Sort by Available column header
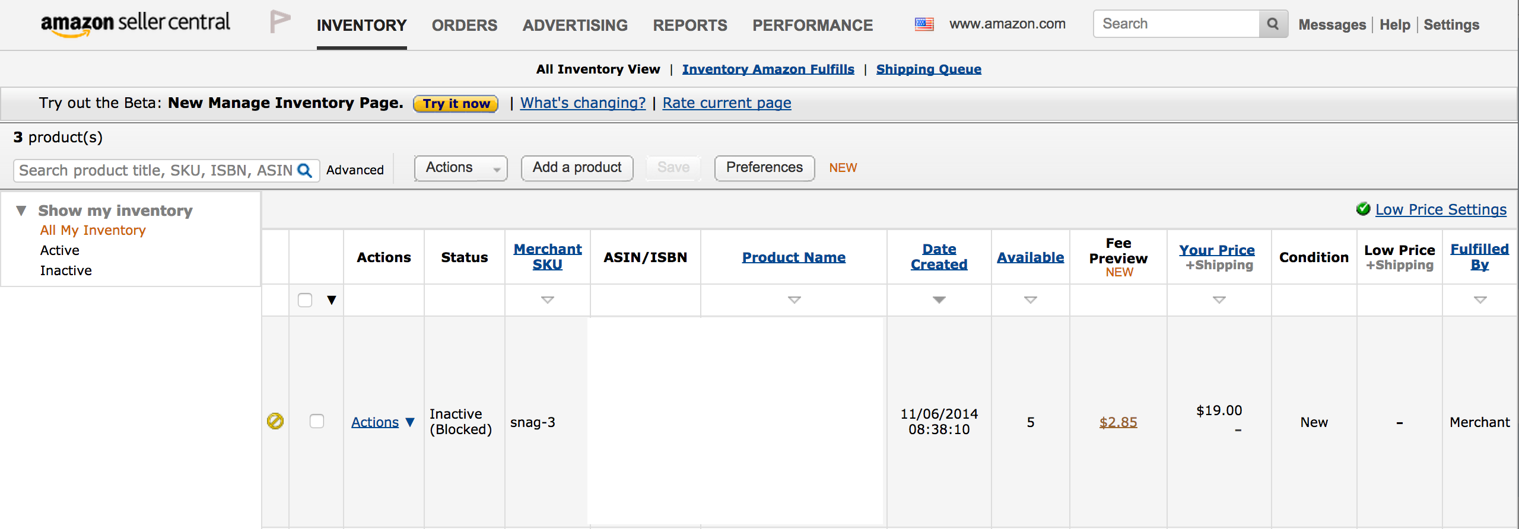This screenshot has width=1519, height=529. pyautogui.click(x=1031, y=257)
